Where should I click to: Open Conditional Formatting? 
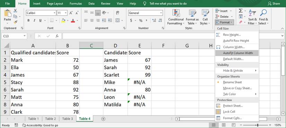point(176,17)
